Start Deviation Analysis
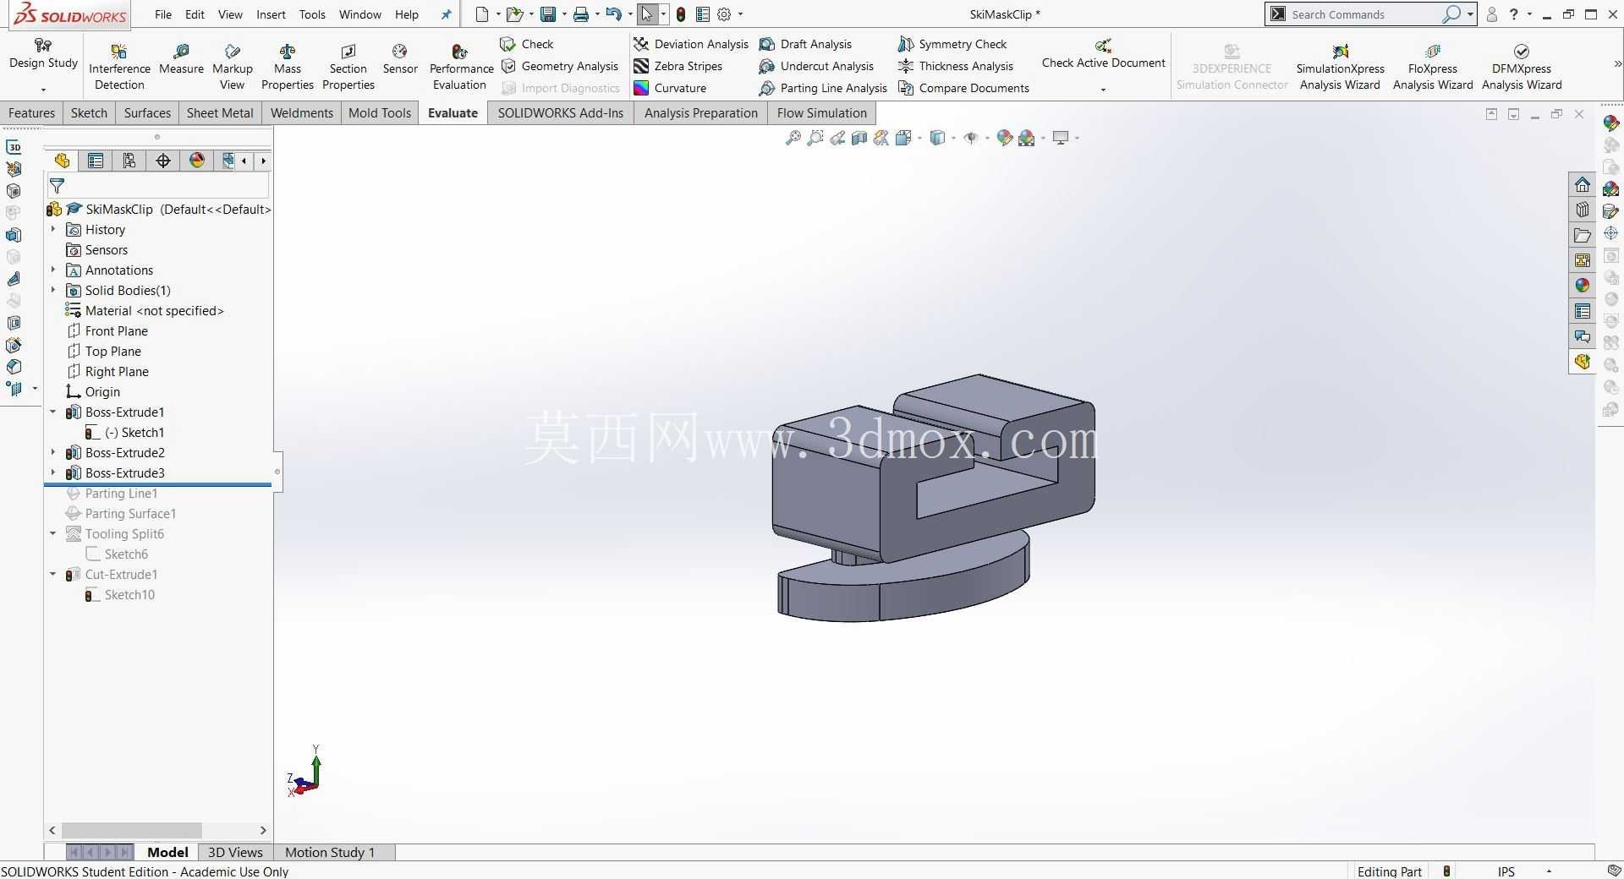The height and width of the screenshot is (879, 1624). point(691,44)
